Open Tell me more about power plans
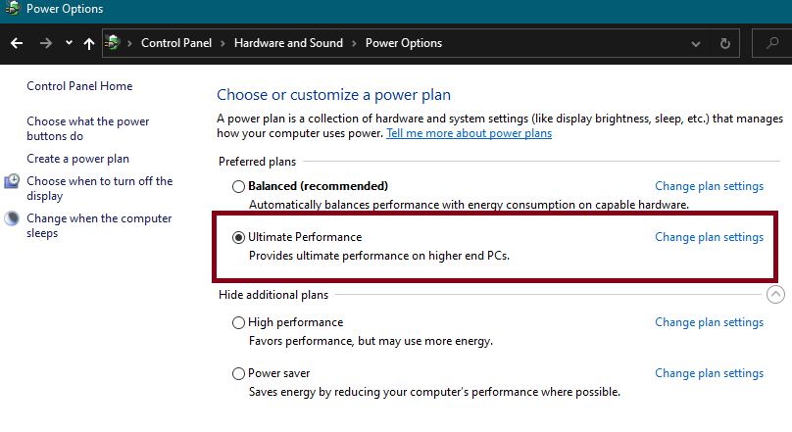The image size is (792, 432). coord(469,133)
